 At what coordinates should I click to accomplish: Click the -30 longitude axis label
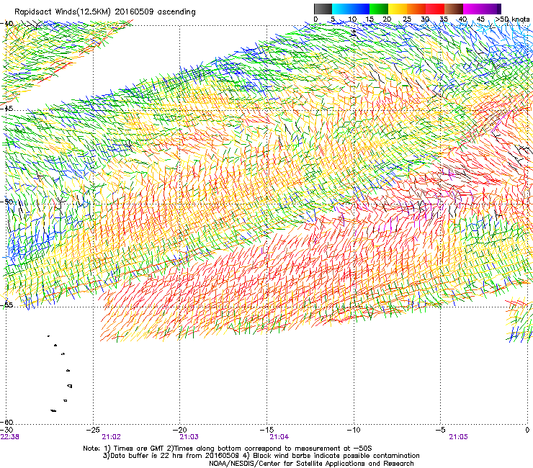(x=6, y=431)
